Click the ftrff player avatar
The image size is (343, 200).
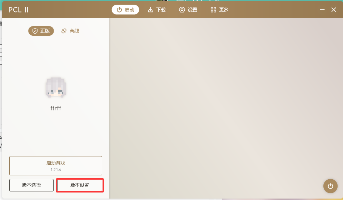(x=56, y=87)
